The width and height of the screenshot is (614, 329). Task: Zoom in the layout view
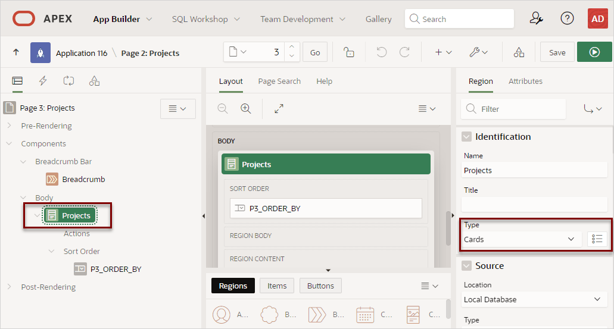click(x=245, y=108)
